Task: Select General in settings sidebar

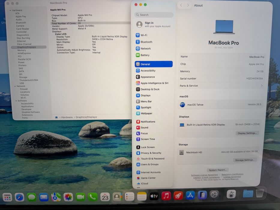Action: [x=154, y=64]
